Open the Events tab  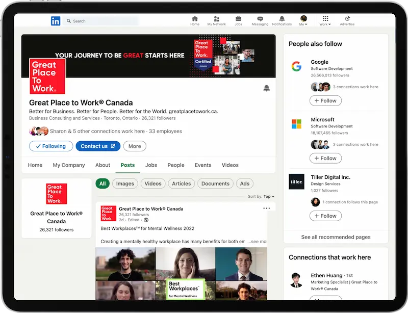coord(203,165)
